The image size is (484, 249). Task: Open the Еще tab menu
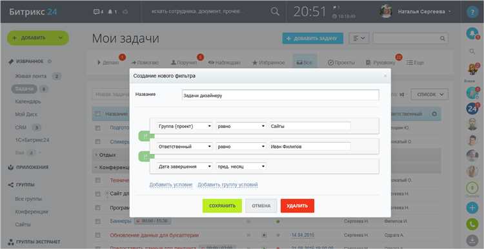(x=415, y=62)
